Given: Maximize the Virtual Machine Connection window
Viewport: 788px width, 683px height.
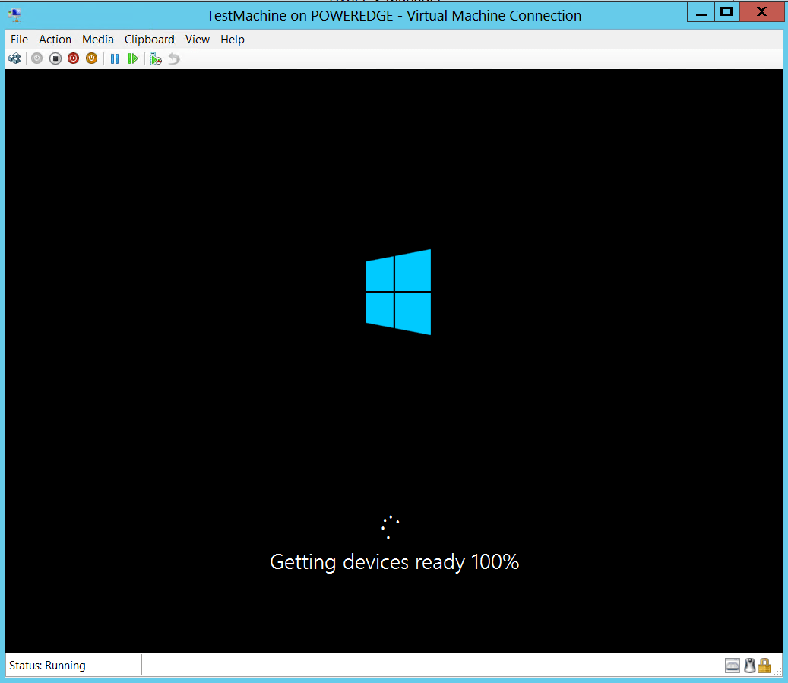Looking at the screenshot, I should click(x=726, y=12).
